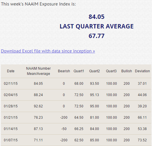Click the Quart2 column header
The image size is (152, 146).
(94, 71)
